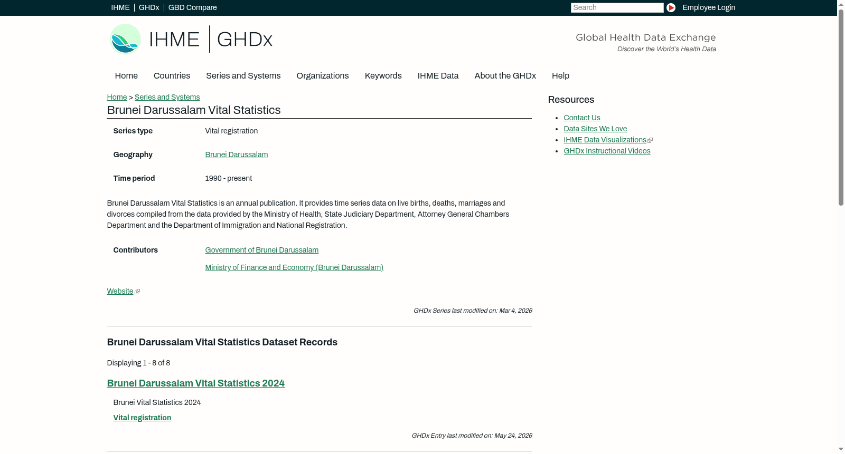Screen dimensions: 845x454
Task: Click the Time period label
Action: click(134, 178)
